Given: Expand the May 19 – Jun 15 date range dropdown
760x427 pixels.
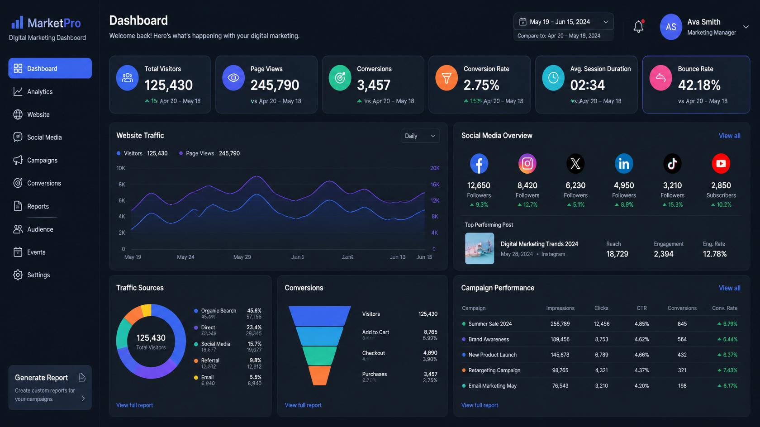Looking at the screenshot, I should click(564, 22).
